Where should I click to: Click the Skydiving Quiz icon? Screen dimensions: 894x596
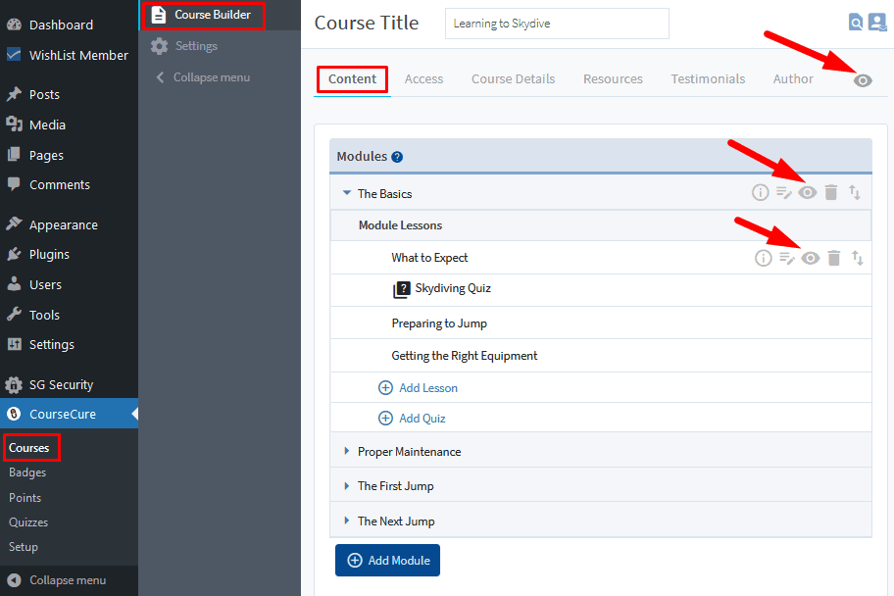pyautogui.click(x=401, y=290)
